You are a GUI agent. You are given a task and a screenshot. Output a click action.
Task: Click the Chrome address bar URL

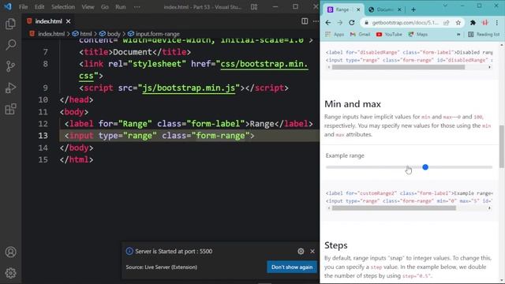[405, 23]
